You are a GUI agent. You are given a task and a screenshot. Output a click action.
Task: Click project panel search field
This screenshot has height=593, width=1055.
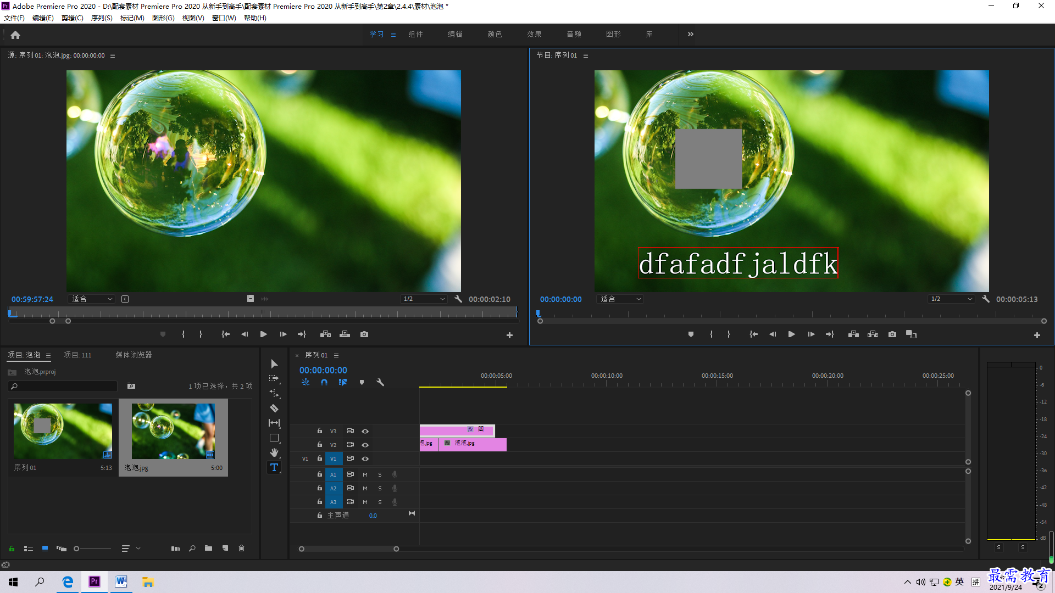[x=63, y=387]
